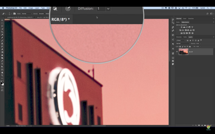
Task: Select the Move tool
Action: pos(2,20)
